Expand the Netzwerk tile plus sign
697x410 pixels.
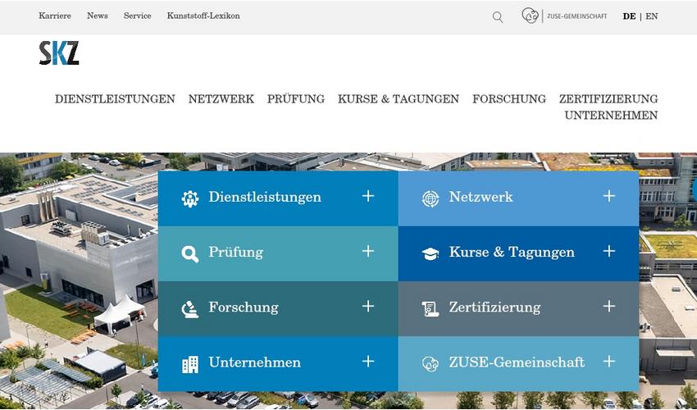point(609,196)
